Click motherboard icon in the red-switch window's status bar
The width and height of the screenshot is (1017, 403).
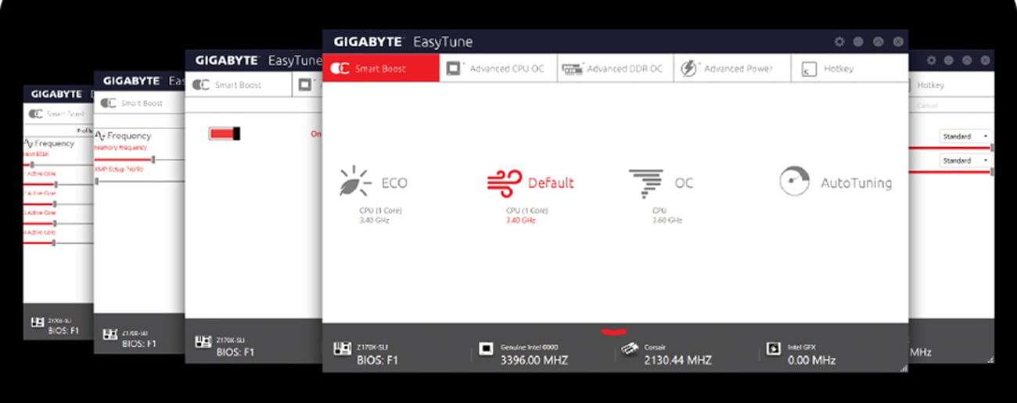pos(203,342)
